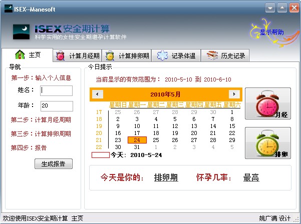Select date 10 in calendar

click(137, 126)
